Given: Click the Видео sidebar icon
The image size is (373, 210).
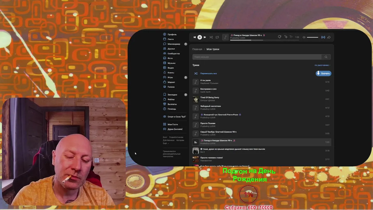Looking at the screenshot, I should (x=165, y=68).
